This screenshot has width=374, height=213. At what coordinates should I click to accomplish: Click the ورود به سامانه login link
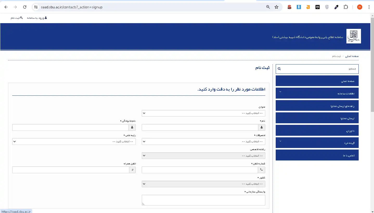click(37, 18)
